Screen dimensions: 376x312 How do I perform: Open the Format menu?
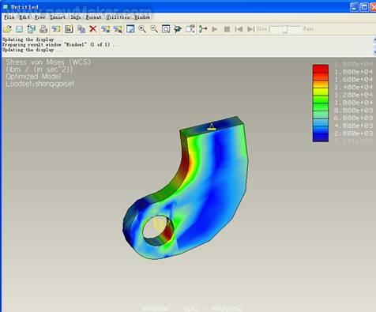pos(93,17)
